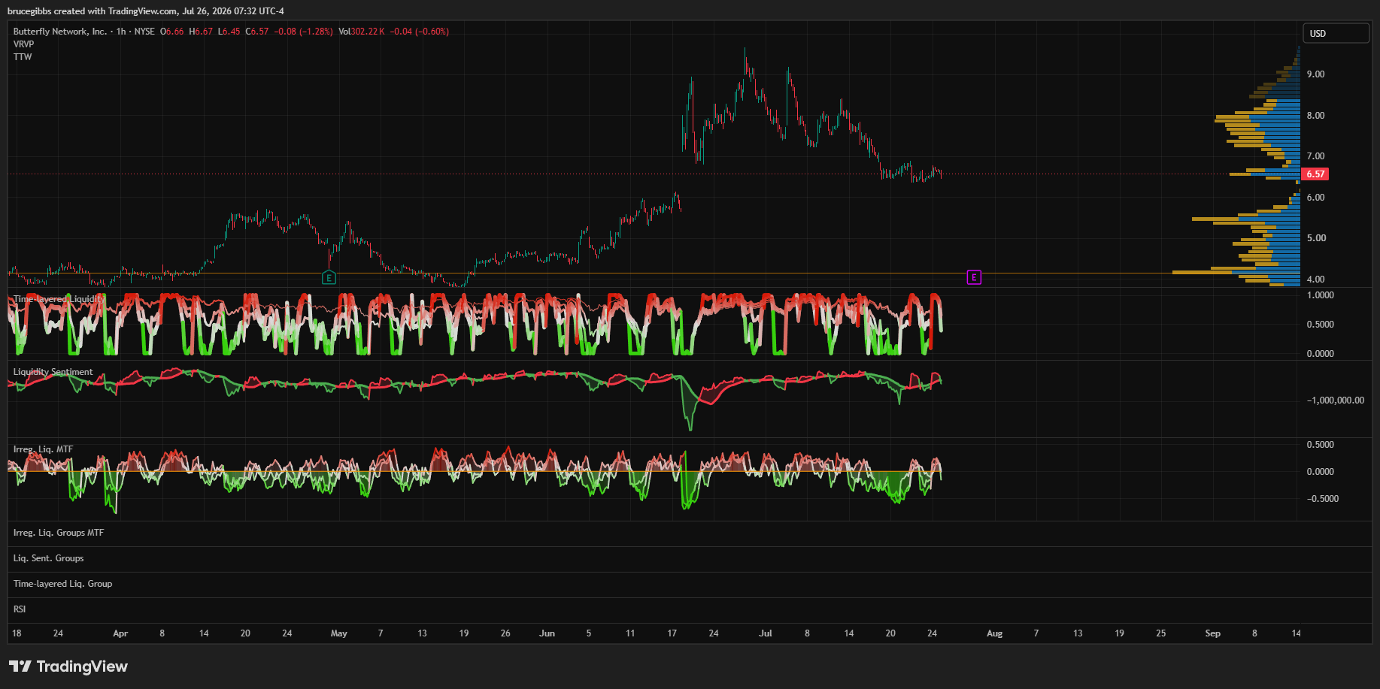Click the price change −0.08 (−1.28%)
The width and height of the screenshot is (1380, 689).
[303, 32]
